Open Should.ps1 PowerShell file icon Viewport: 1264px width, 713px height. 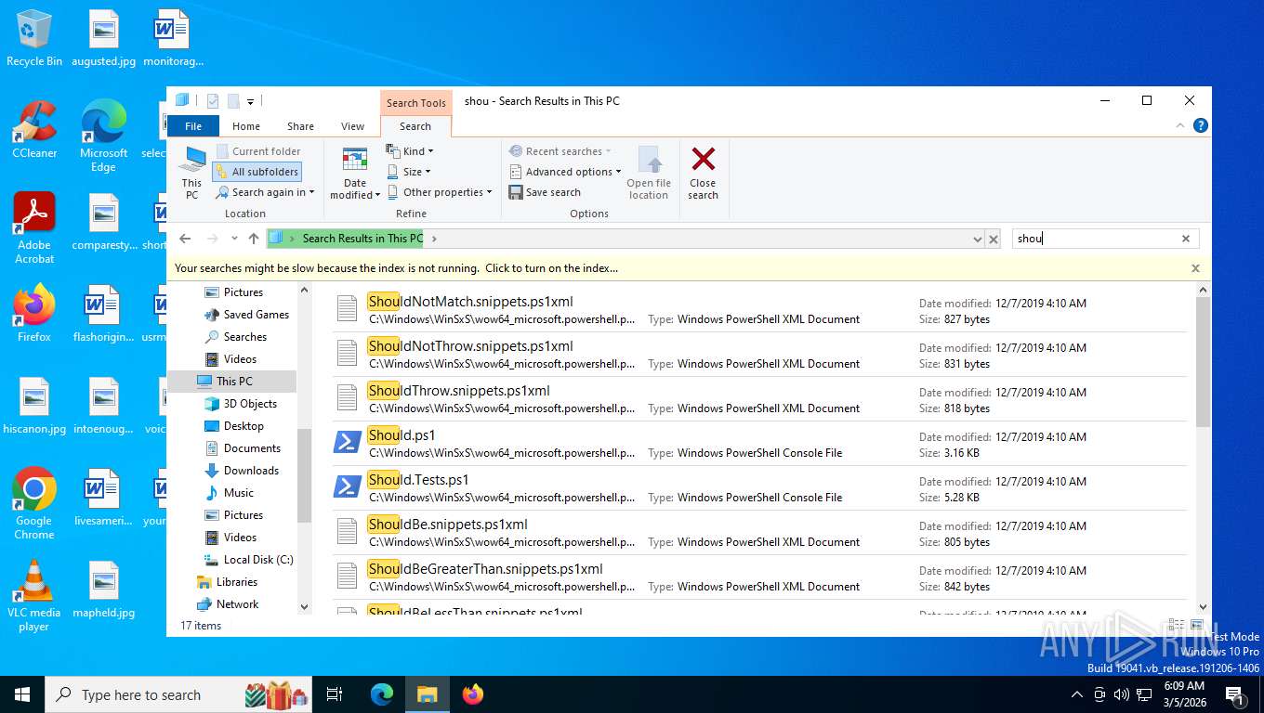[x=347, y=443]
